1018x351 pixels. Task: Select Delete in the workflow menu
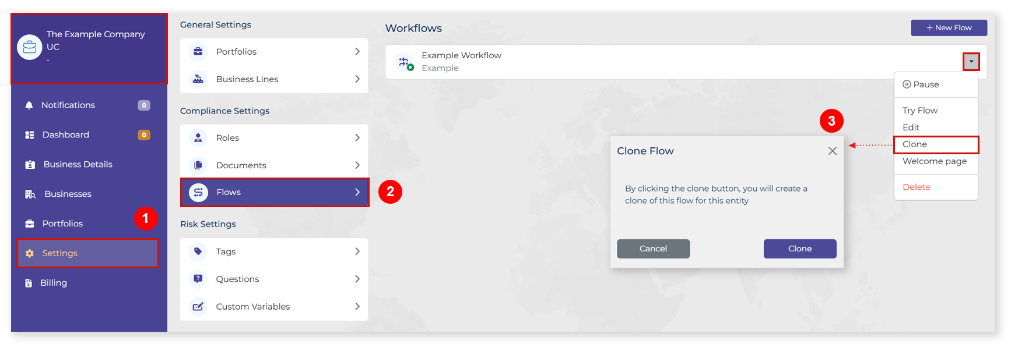click(916, 187)
